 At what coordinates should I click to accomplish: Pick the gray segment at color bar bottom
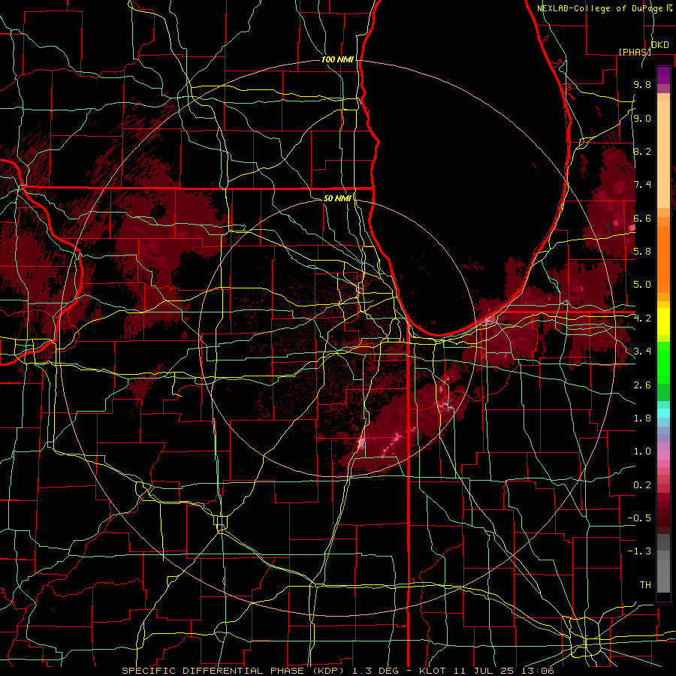tap(663, 575)
